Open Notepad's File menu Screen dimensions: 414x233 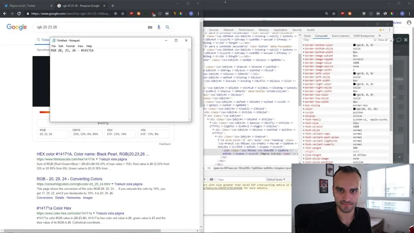coord(53,46)
